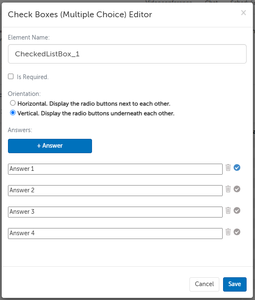Edit the Answer 3 text field

click(x=115, y=212)
